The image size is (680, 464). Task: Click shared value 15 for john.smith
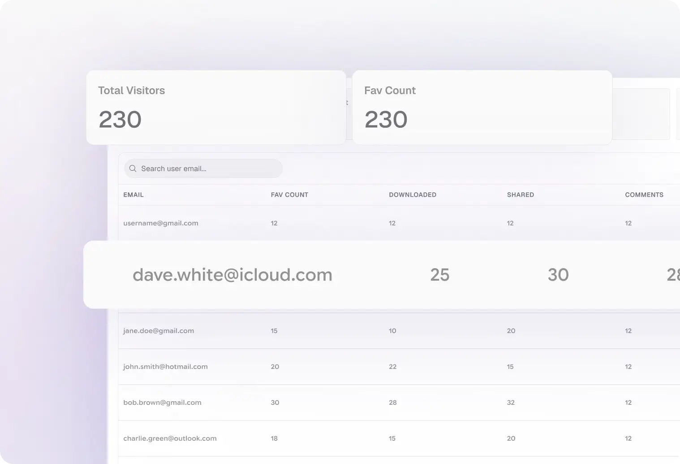[x=510, y=367]
